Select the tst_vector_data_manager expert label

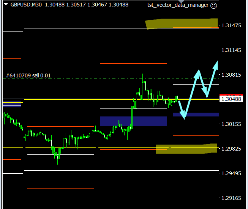(x=178, y=5)
